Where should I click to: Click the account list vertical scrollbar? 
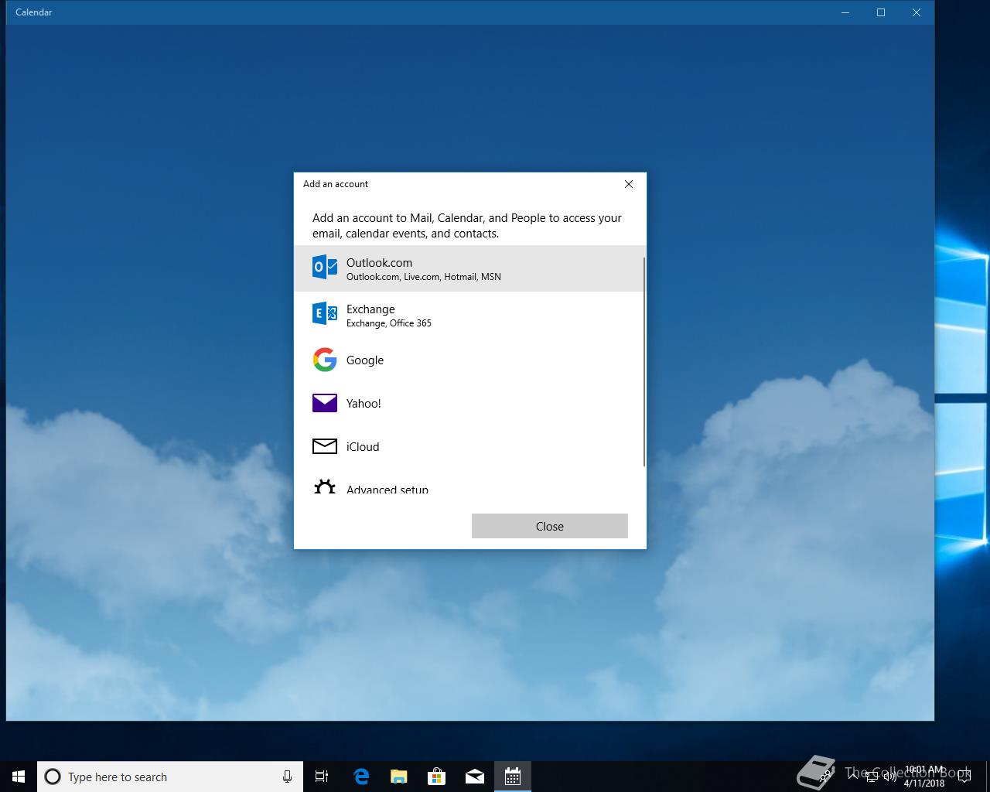[x=643, y=362]
